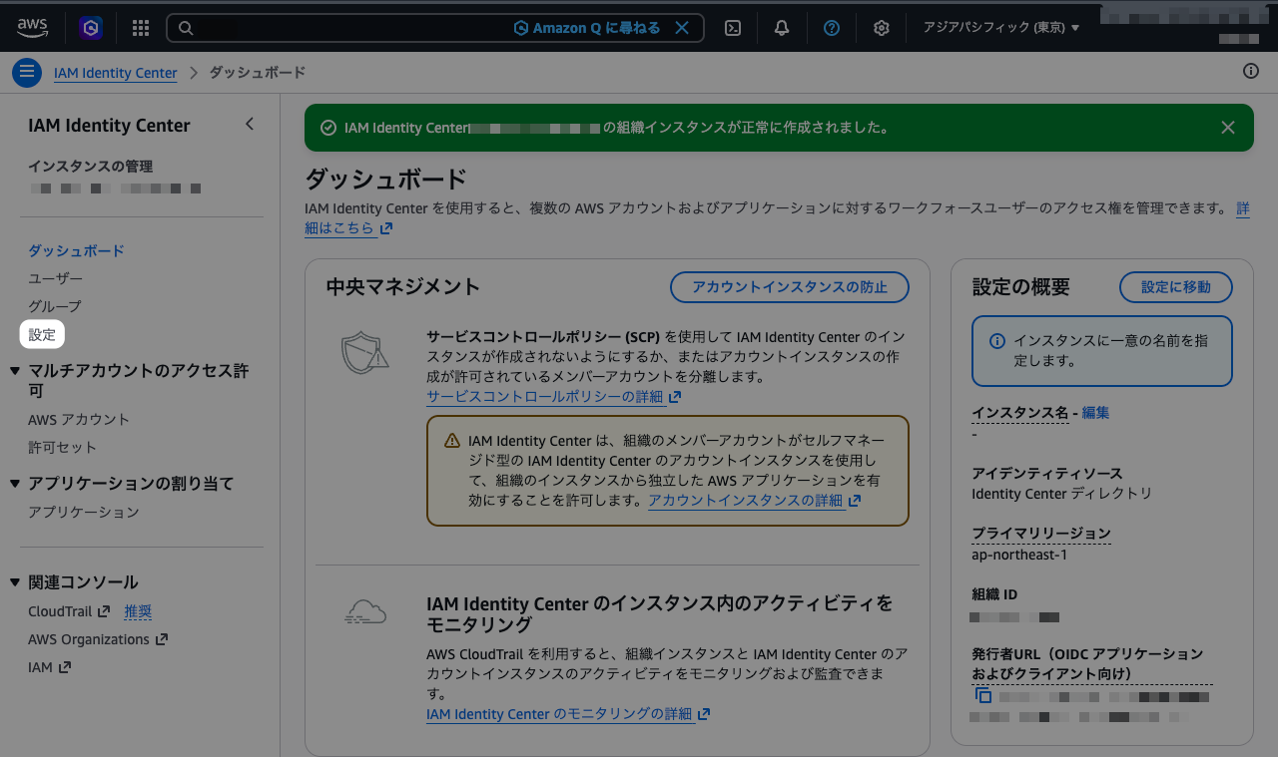Click the 設定の概要 heading
The image size is (1278, 757).
click(x=1021, y=287)
